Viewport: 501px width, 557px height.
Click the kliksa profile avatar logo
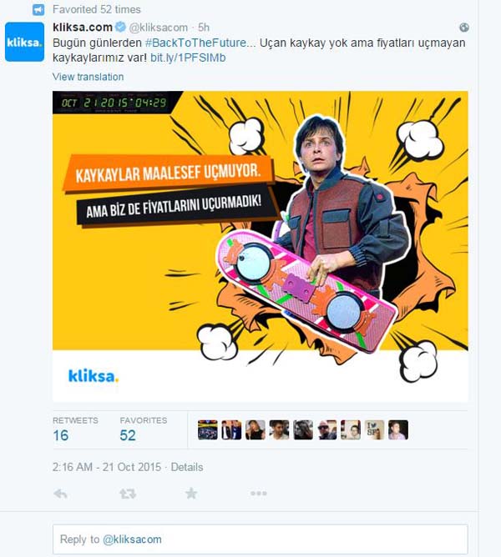point(24,42)
